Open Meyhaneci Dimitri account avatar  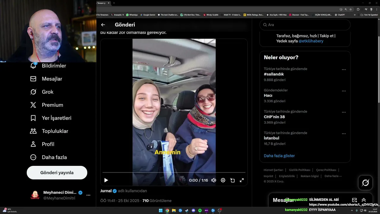pyautogui.click(x=35, y=195)
